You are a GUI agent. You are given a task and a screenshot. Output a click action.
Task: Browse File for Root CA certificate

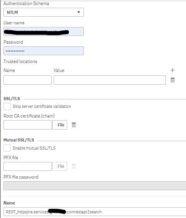pos(60,125)
